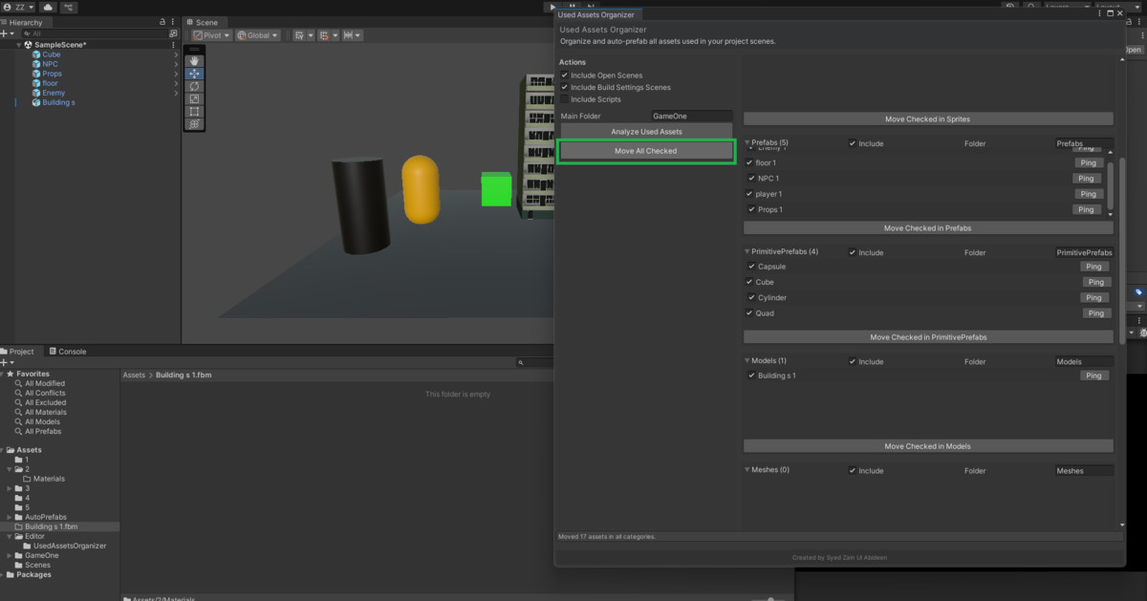
Task: Expand the GameOne folder in Project
Action: (x=10, y=555)
